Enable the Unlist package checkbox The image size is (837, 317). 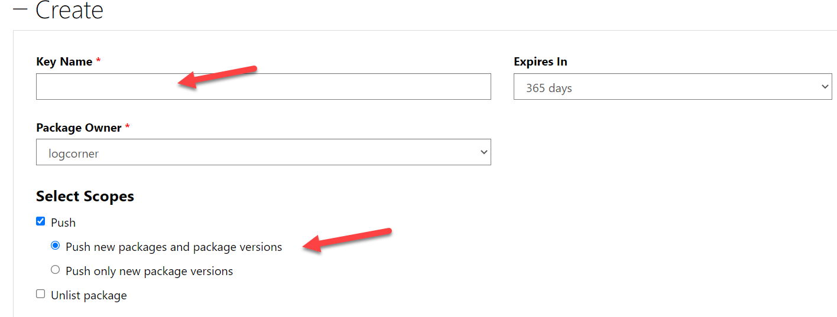point(41,294)
